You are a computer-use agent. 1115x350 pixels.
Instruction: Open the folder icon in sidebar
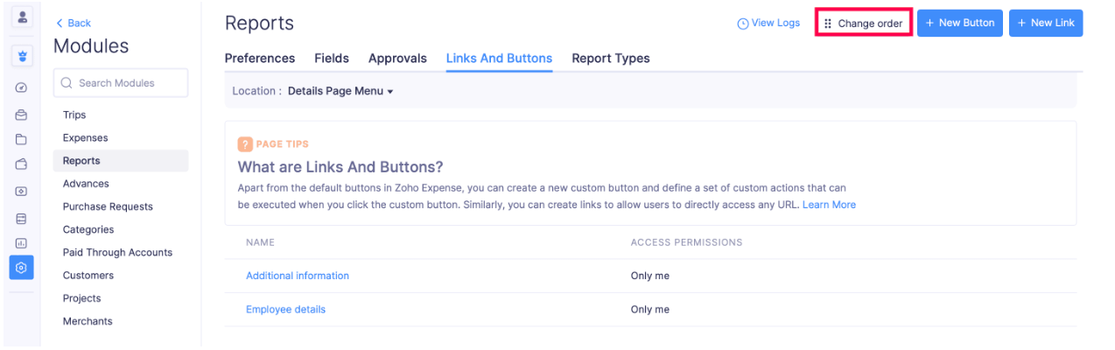[x=22, y=139]
